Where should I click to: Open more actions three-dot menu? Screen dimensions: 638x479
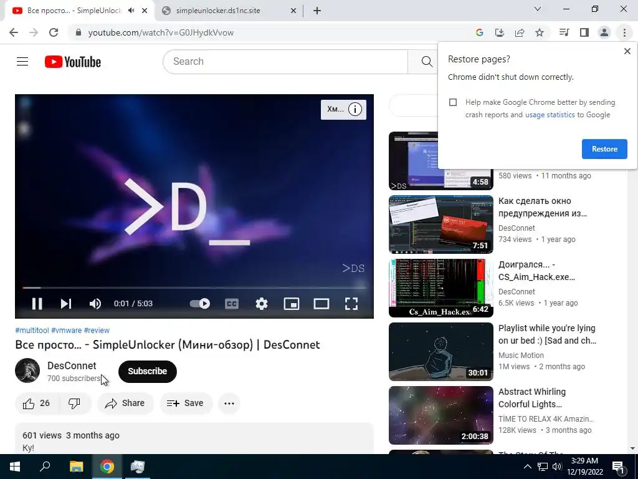(x=229, y=404)
